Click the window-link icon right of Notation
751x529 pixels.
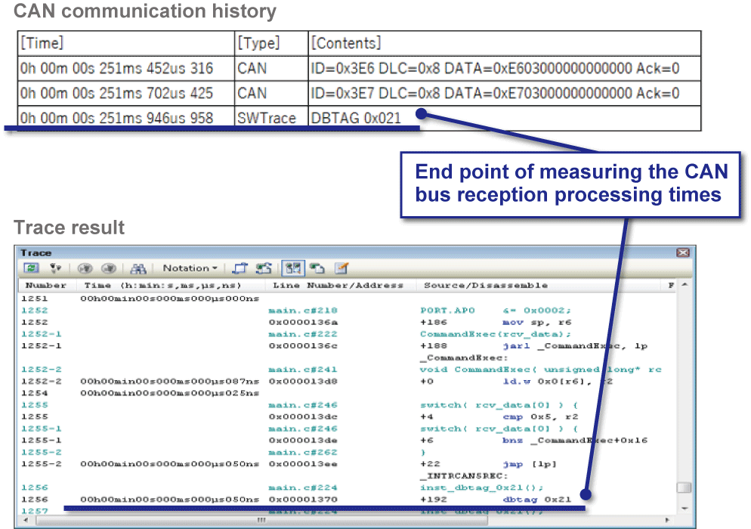[240, 268]
